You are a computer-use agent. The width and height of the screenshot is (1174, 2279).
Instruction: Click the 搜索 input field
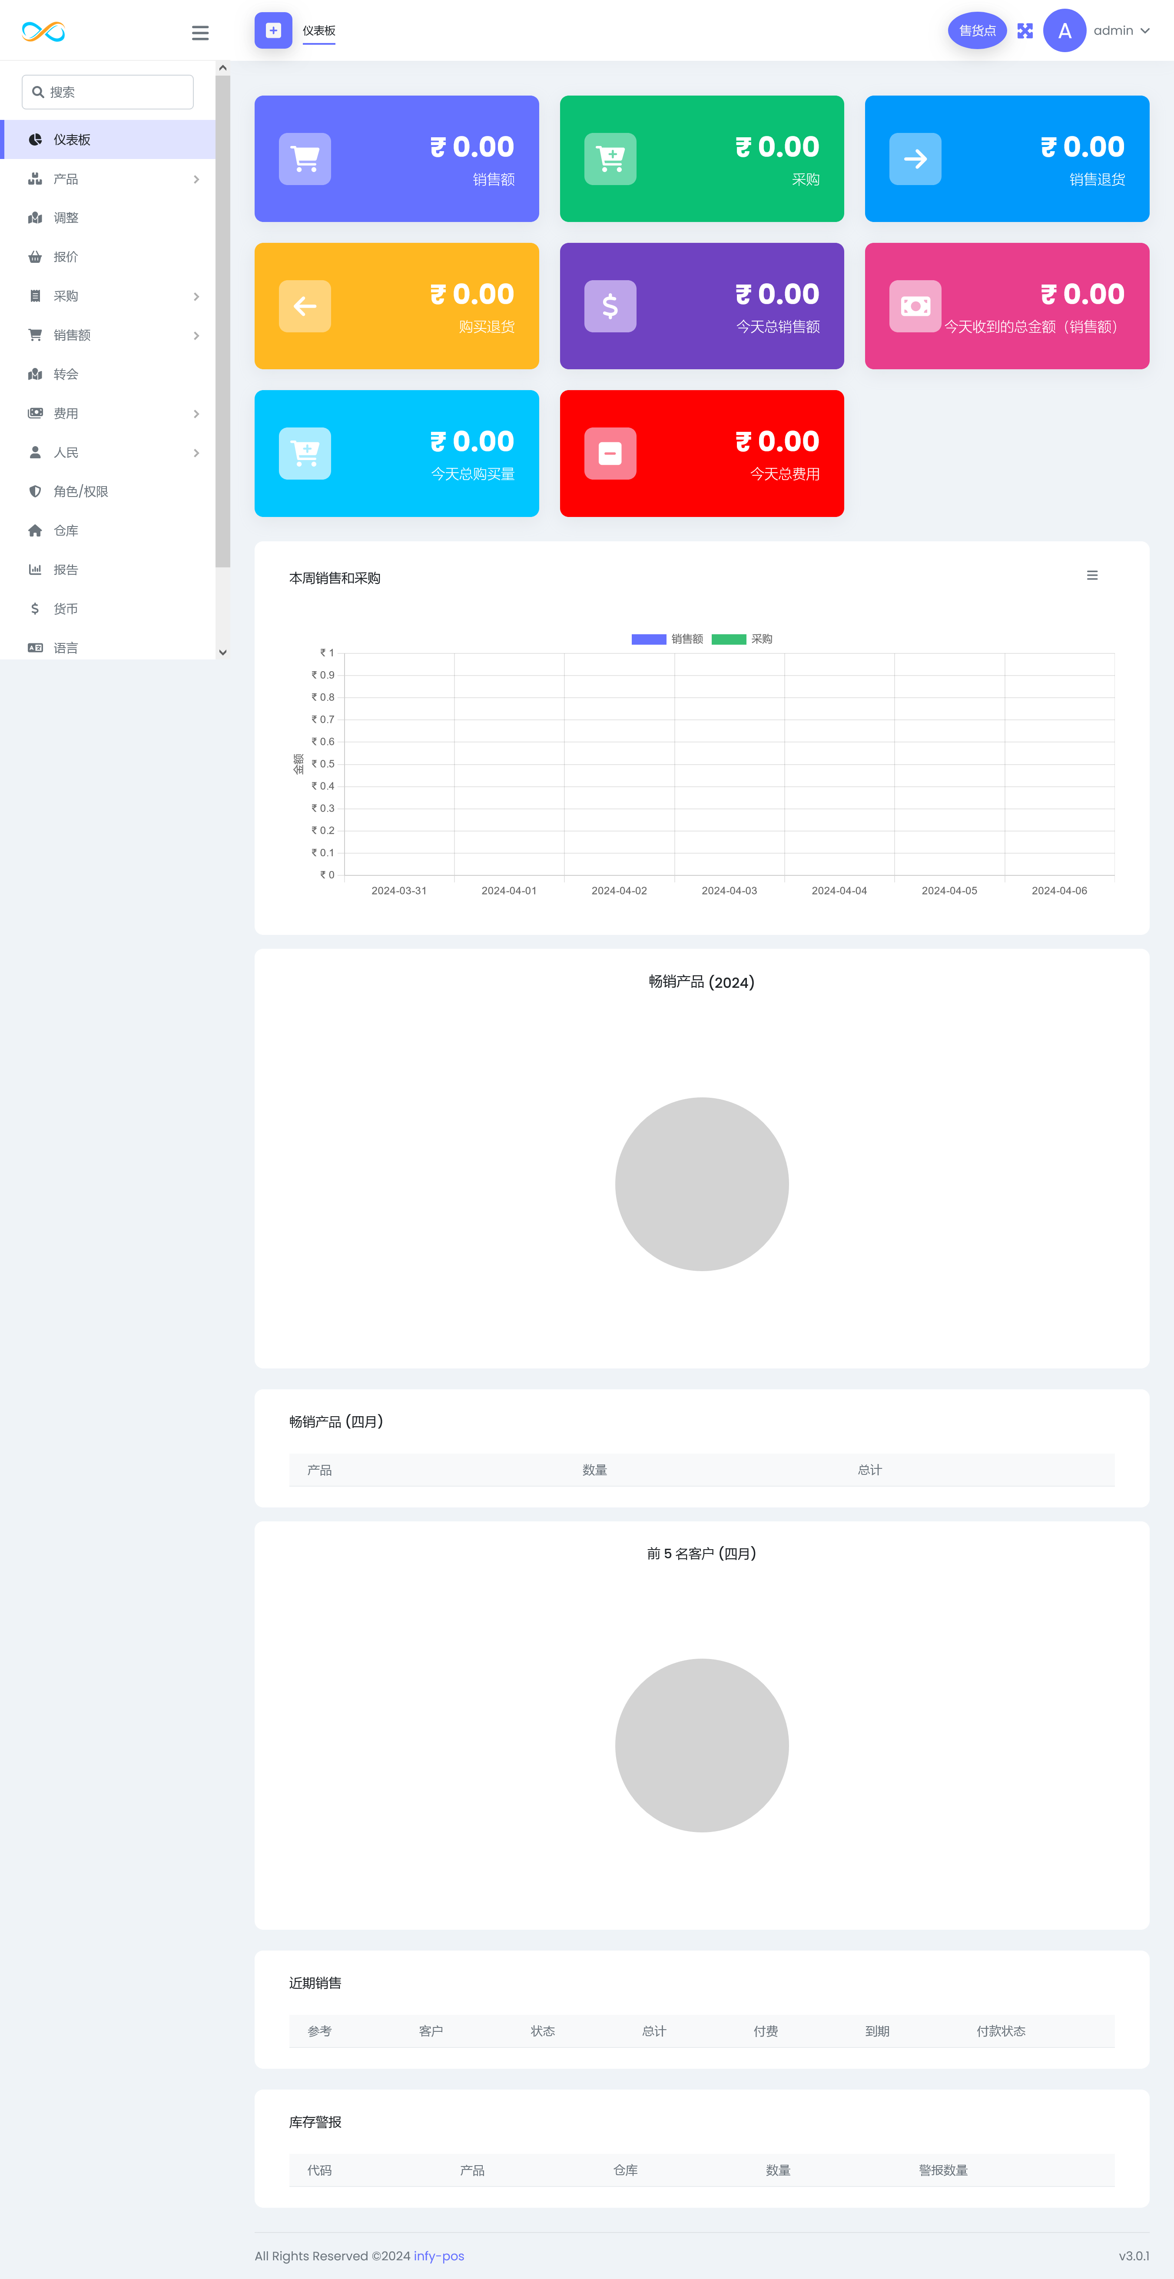coord(108,92)
